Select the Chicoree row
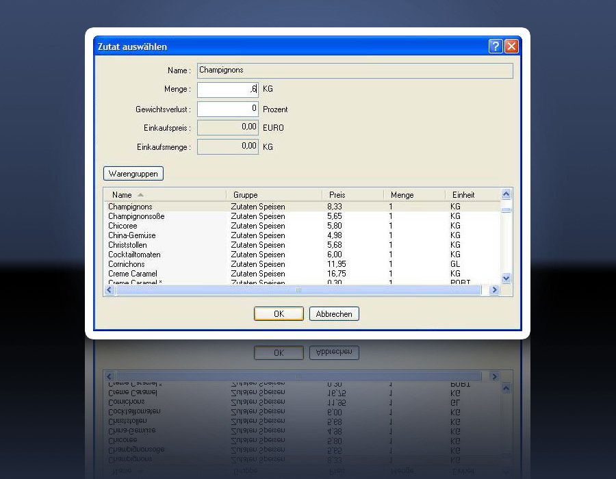 [302, 226]
